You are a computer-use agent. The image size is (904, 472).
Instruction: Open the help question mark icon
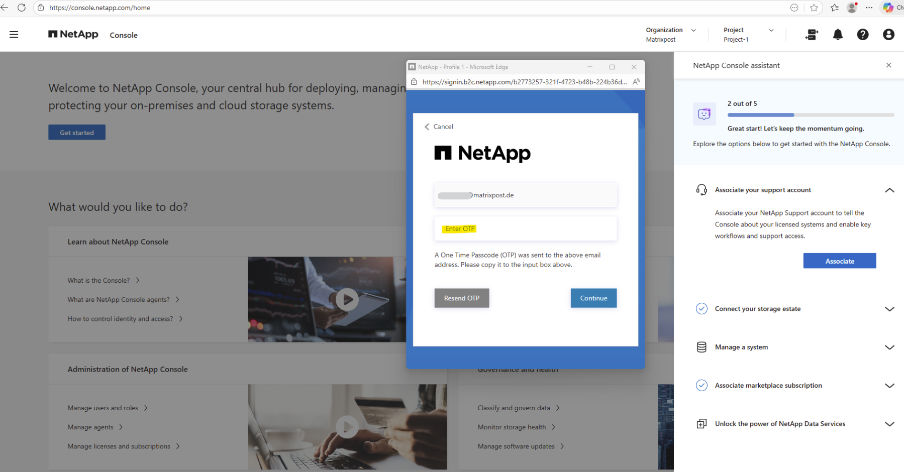(863, 35)
